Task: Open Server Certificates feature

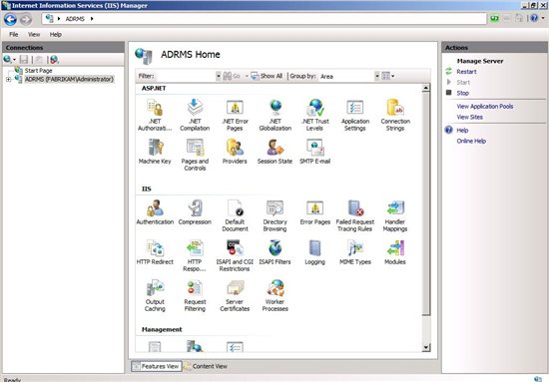Action: point(235,295)
